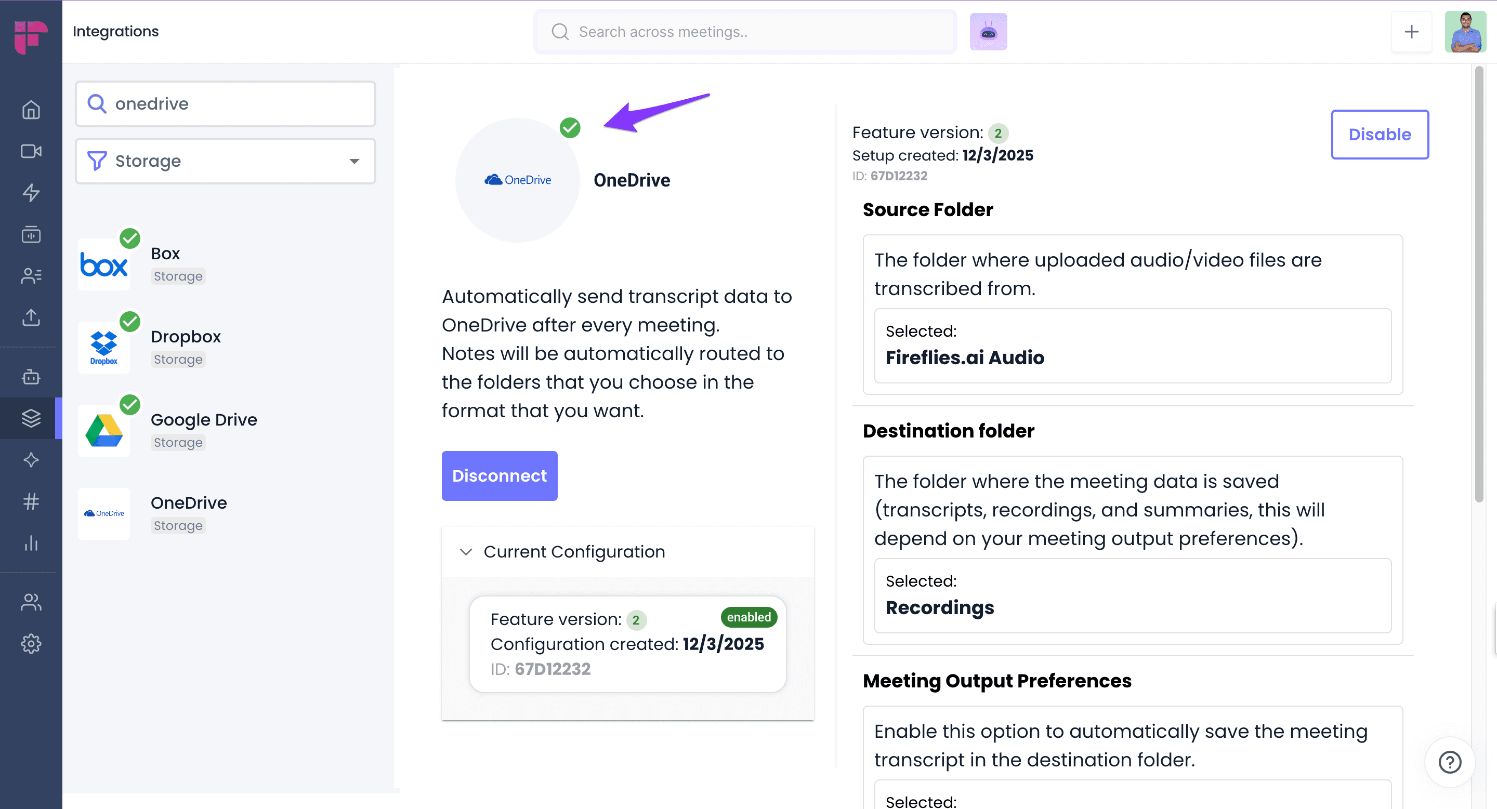
Task: Click the Google Drive logo thumbnail
Action: point(104,430)
